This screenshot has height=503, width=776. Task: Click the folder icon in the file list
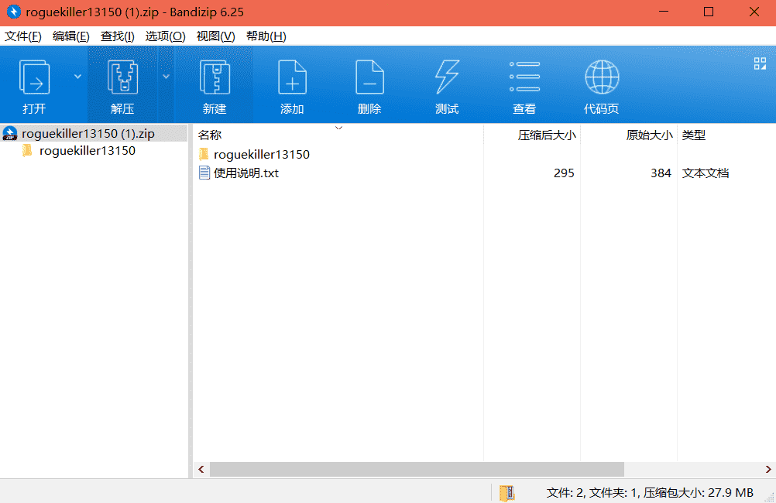204,154
